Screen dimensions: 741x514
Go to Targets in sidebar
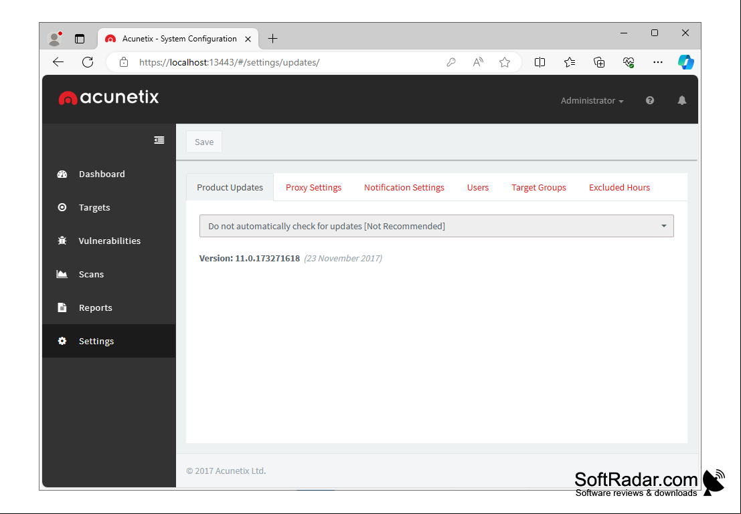pyautogui.click(x=108, y=207)
